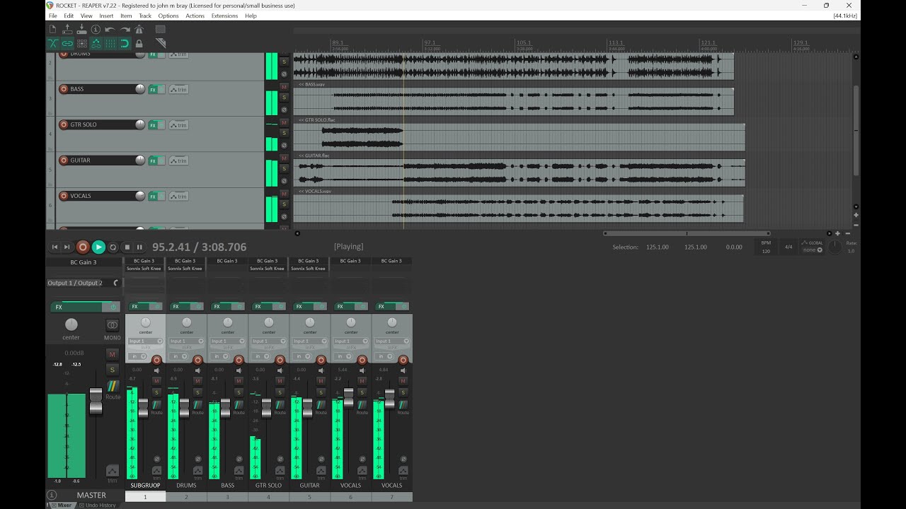Screen dimensions: 906x509
Task: Click the master volume fader handle
Action: point(96,401)
